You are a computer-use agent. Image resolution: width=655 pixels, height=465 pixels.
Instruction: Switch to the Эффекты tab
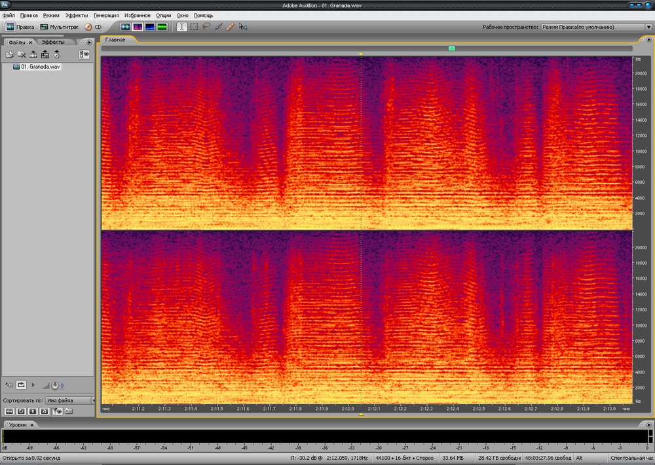point(53,42)
